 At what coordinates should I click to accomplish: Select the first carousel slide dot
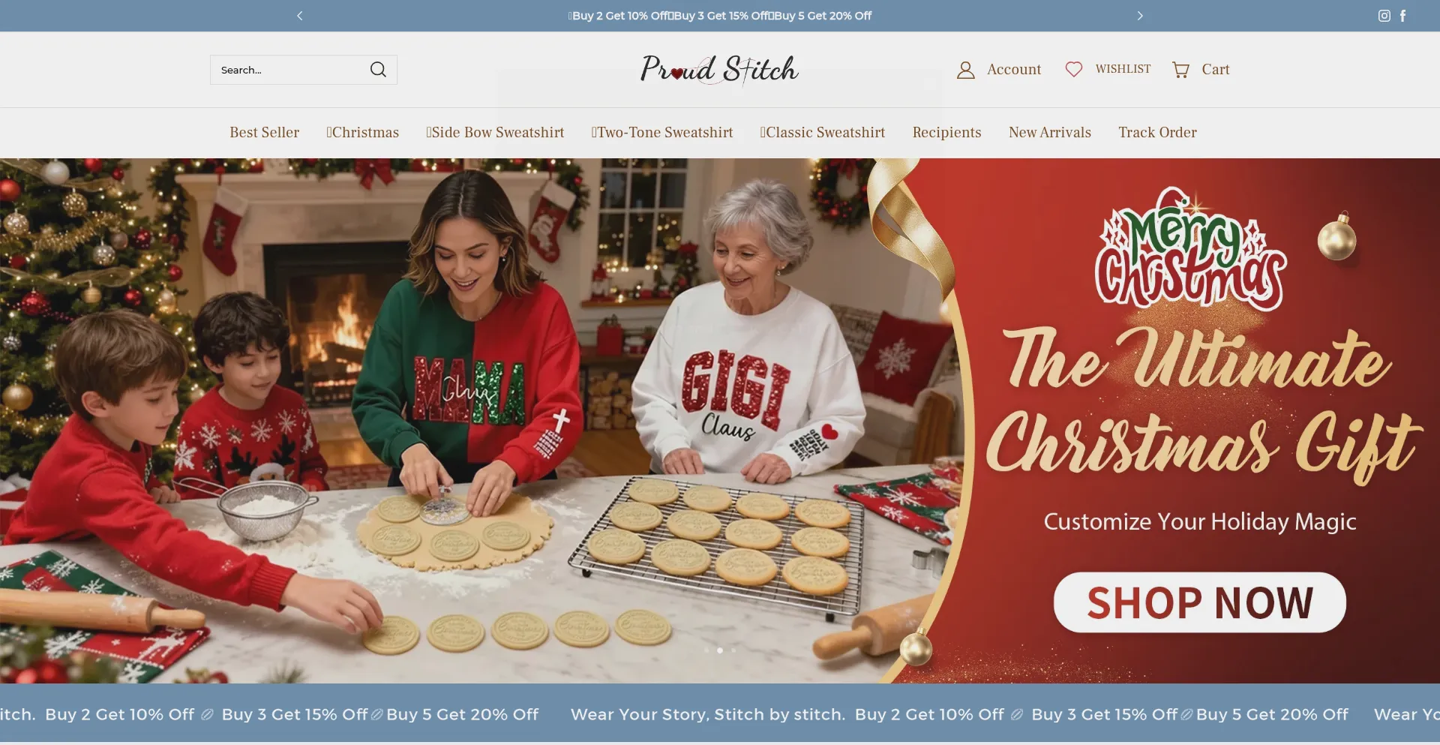pyautogui.click(x=706, y=650)
